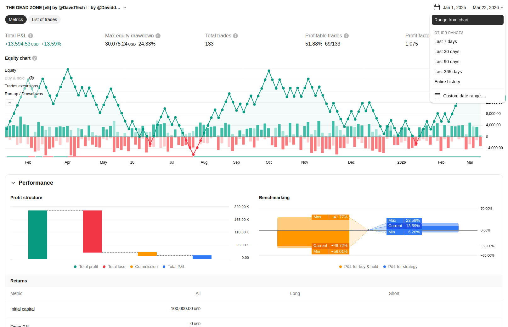This screenshot has height=327, width=508.
Task: Toggle Run-up / Drawdowns series visibility
Action: (24, 94)
